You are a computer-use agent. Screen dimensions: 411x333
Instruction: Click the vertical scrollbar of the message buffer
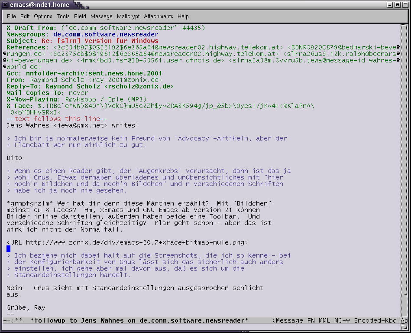click(x=404, y=170)
